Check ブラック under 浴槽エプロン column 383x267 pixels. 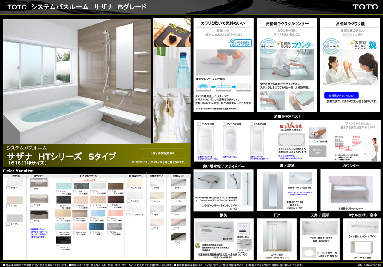click(x=173, y=242)
